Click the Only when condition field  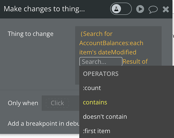pyautogui.click(x=57, y=103)
